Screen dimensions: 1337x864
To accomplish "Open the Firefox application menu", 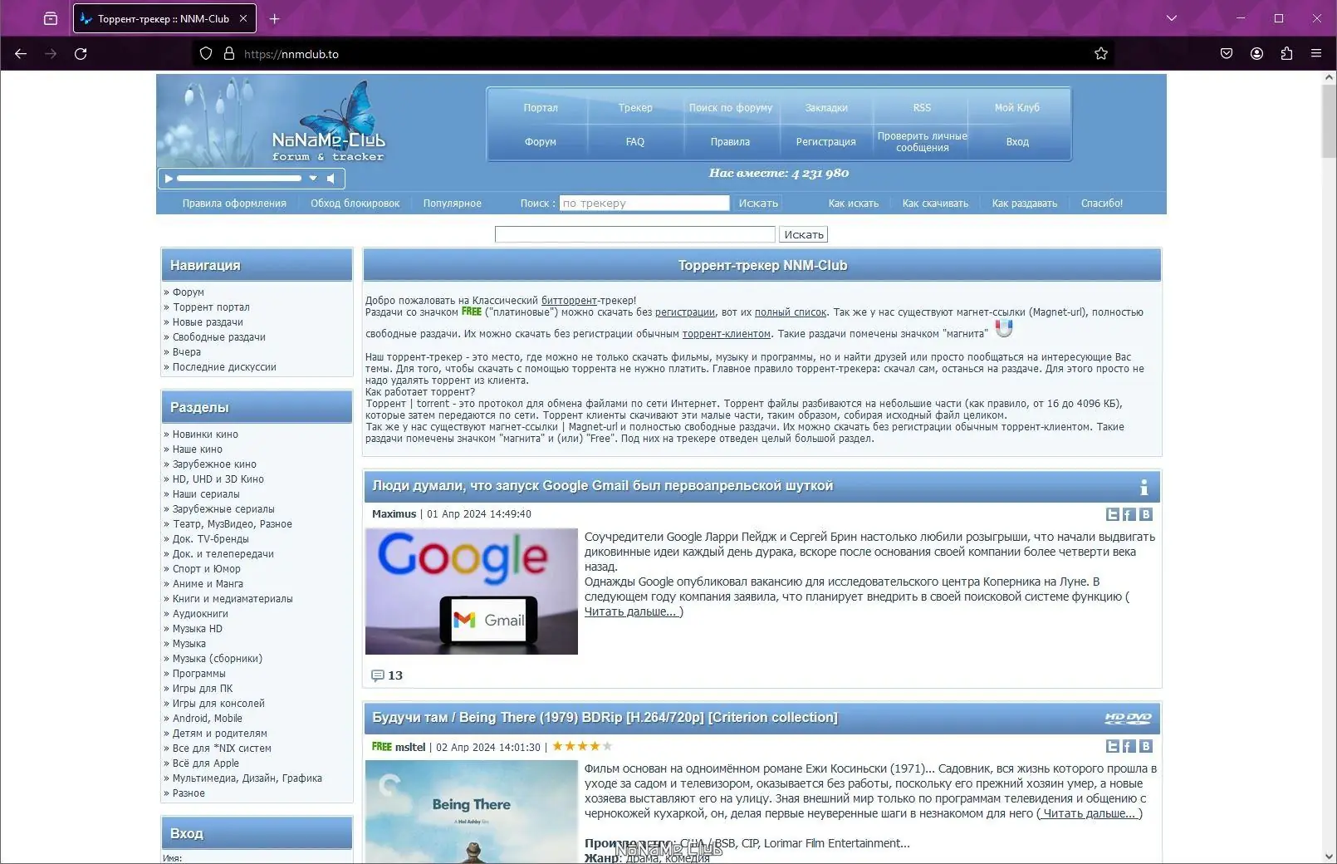I will tap(1316, 54).
